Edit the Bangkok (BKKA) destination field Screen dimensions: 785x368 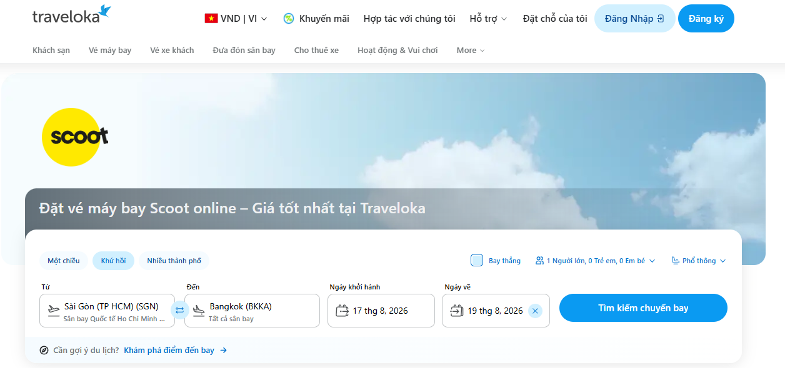tap(252, 311)
